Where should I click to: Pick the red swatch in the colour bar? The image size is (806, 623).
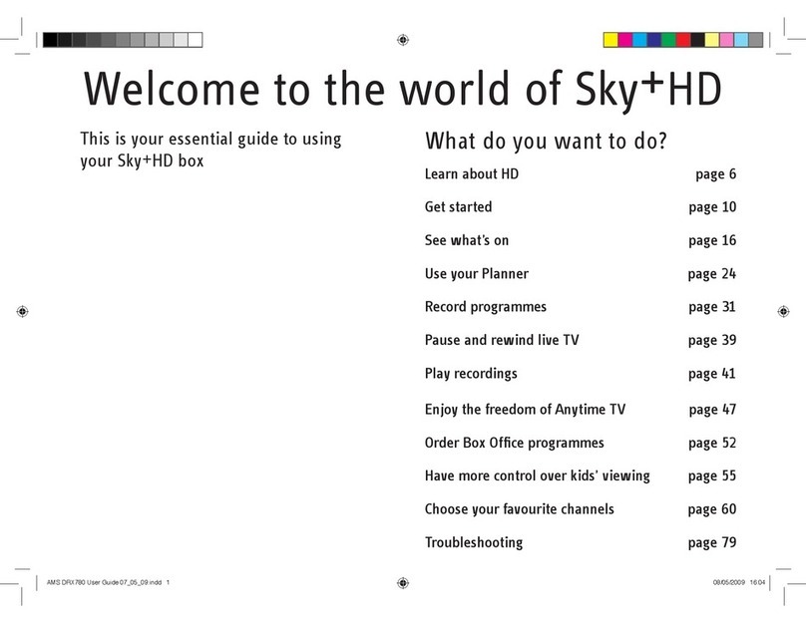683,40
